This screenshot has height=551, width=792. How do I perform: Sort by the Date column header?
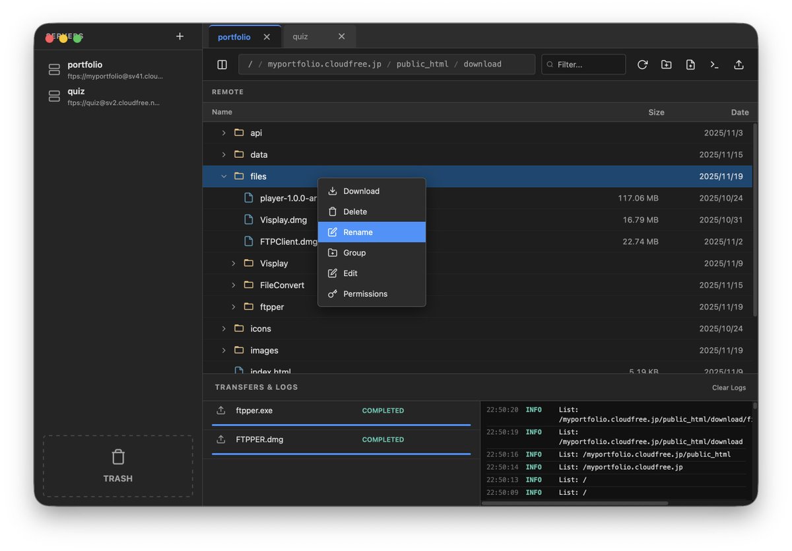tap(740, 112)
